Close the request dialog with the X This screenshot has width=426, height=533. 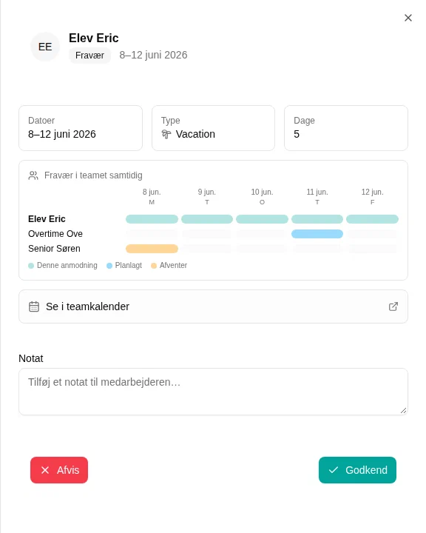(x=408, y=18)
